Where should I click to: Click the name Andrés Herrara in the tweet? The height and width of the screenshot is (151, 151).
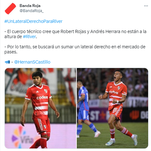click(x=105, y=31)
